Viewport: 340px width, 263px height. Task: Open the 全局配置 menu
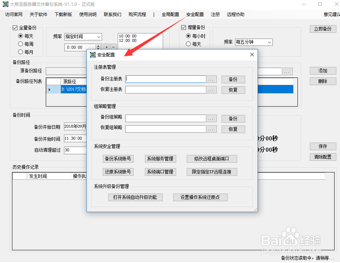(x=170, y=14)
